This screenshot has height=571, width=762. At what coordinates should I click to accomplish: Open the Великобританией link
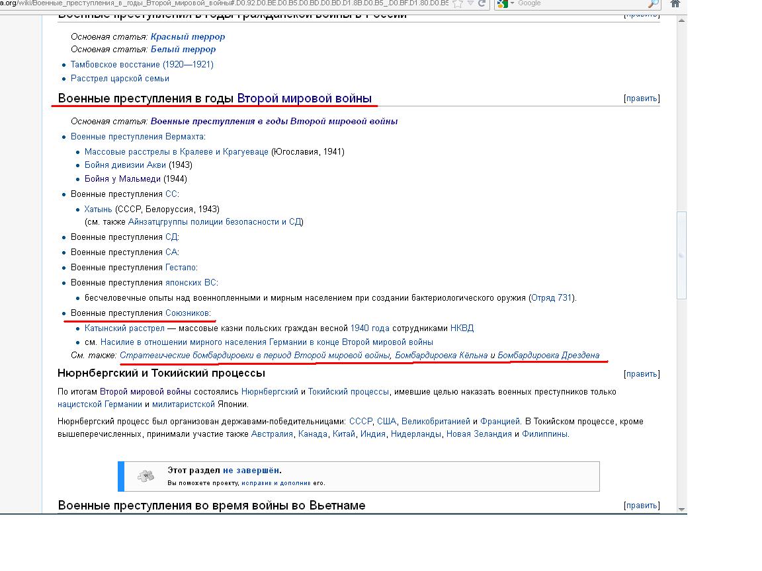436,421
